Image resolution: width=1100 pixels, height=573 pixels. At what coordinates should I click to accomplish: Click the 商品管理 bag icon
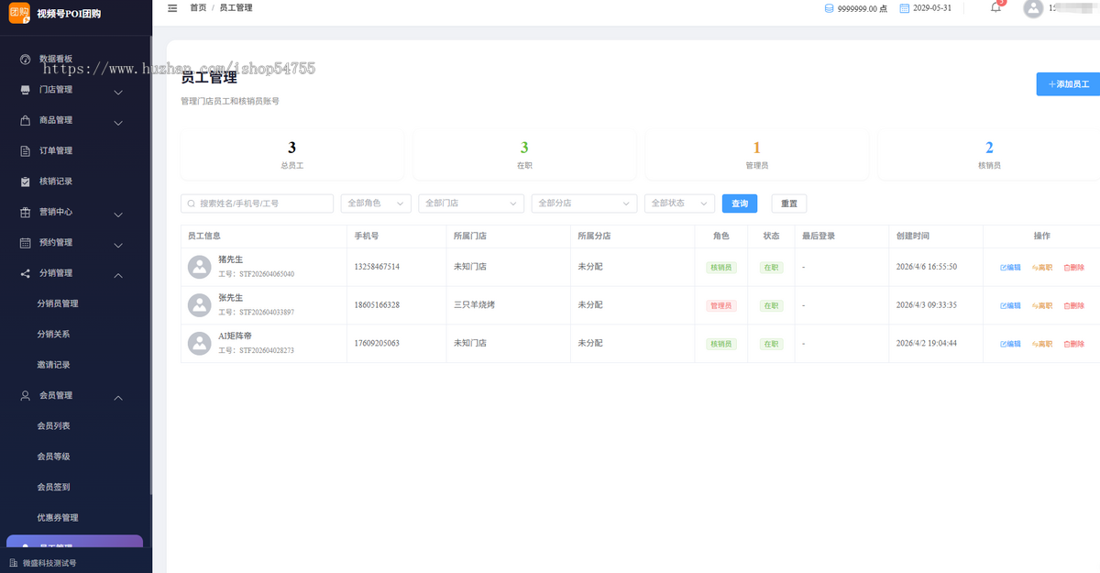click(x=26, y=120)
